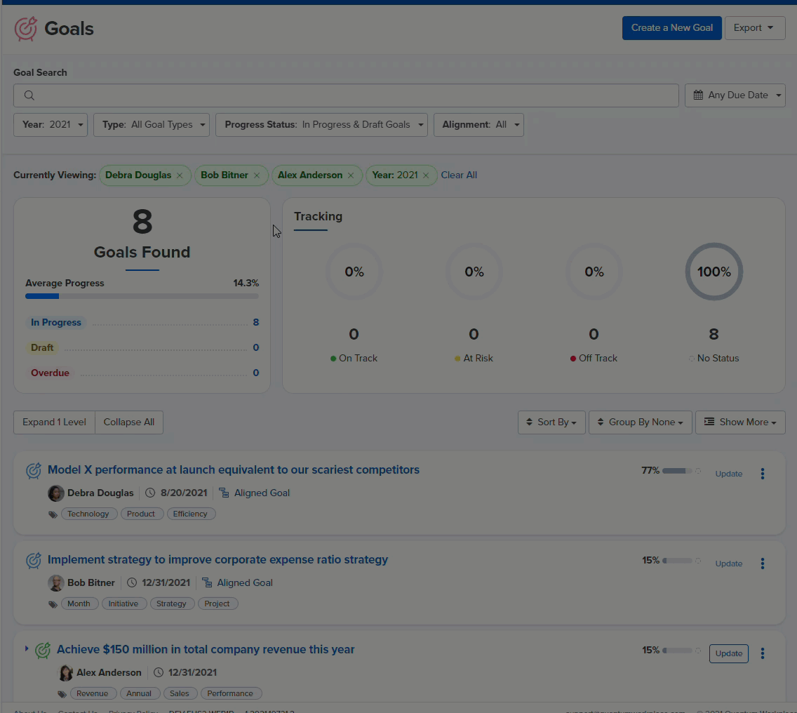Screen dimensions: 797x713
Task: Select the Tracking tab
Action: coord(318,217)
